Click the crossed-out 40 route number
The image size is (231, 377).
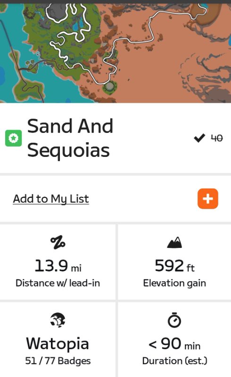pos(217,138)
